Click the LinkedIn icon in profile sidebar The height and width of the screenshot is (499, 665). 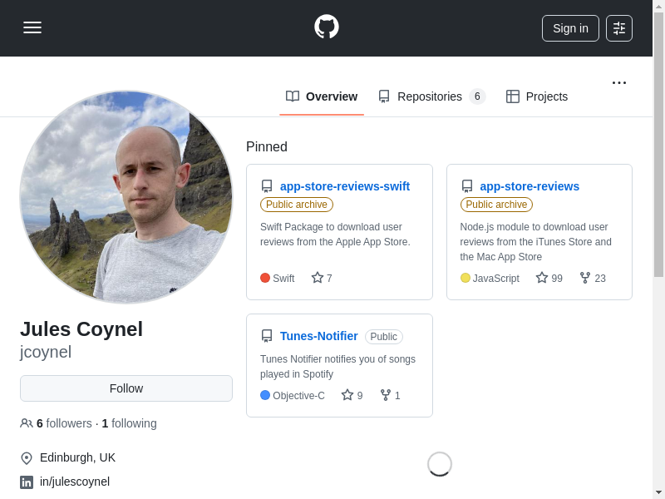pyautogui.click(x=27, y=482)
